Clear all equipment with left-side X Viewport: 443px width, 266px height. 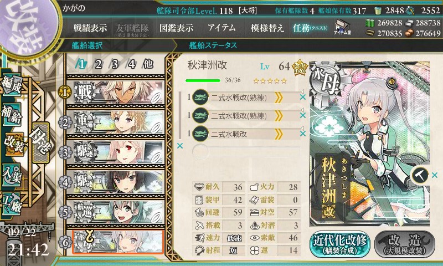[179, 146]
